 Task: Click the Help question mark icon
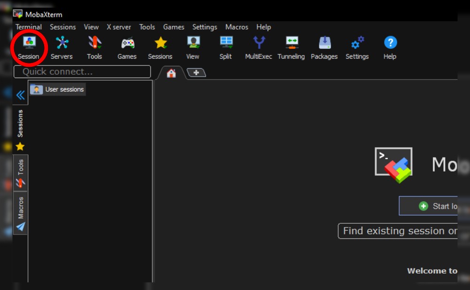[390, 48]
